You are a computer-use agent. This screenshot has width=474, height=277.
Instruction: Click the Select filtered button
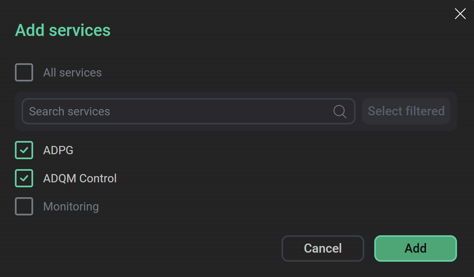coord(406,111)
